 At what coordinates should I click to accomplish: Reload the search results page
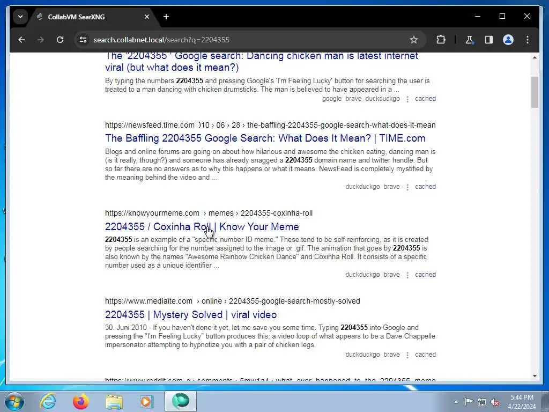tap(60, 40)
